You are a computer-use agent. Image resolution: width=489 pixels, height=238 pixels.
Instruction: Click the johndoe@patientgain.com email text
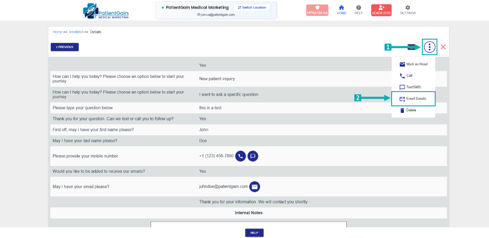[224, 186]
